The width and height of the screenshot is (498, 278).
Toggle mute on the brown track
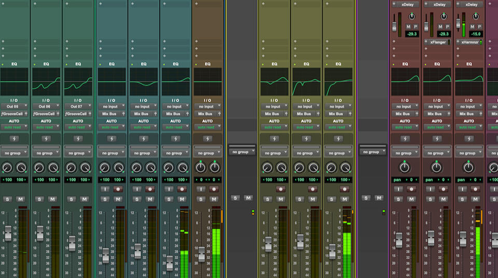pyautogui.click(x=214, y=199)
